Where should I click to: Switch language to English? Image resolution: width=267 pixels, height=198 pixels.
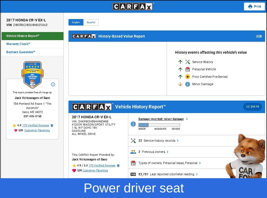(x=76, y=22)
